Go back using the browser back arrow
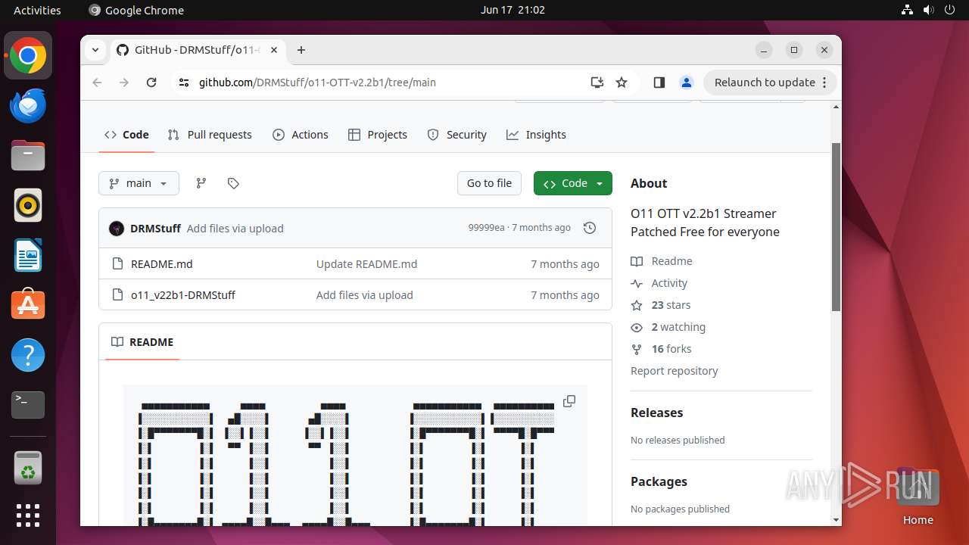The height and width of the screenshot is (545, 969). pyautogui.click(x=97, y=83)
